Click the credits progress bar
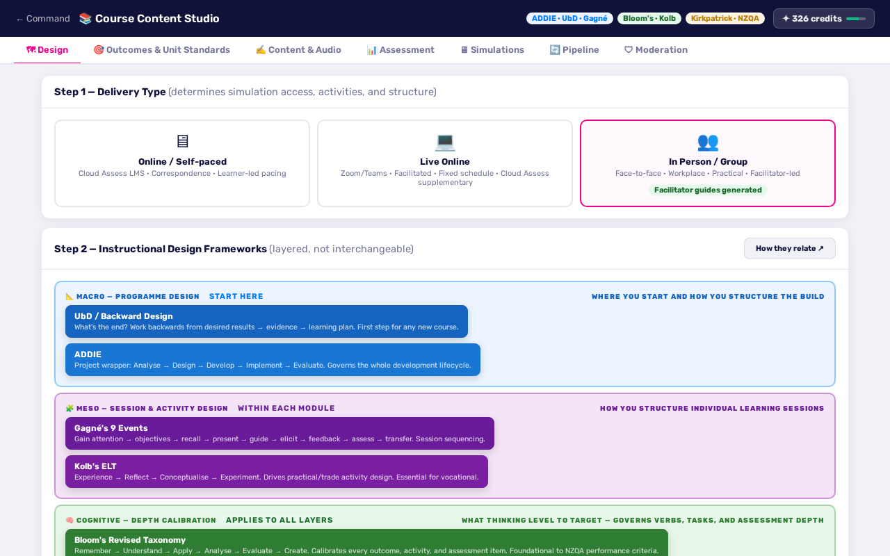 click(x=856, y=19)
